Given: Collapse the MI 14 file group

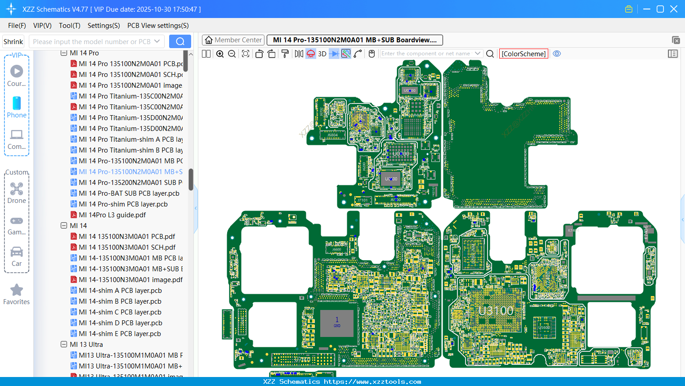Looking at the screenshot, I should pos(64,225).
